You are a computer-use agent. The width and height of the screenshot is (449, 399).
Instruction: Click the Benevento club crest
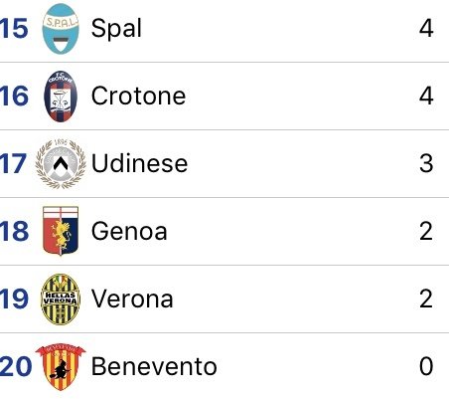tap(61, 366)
